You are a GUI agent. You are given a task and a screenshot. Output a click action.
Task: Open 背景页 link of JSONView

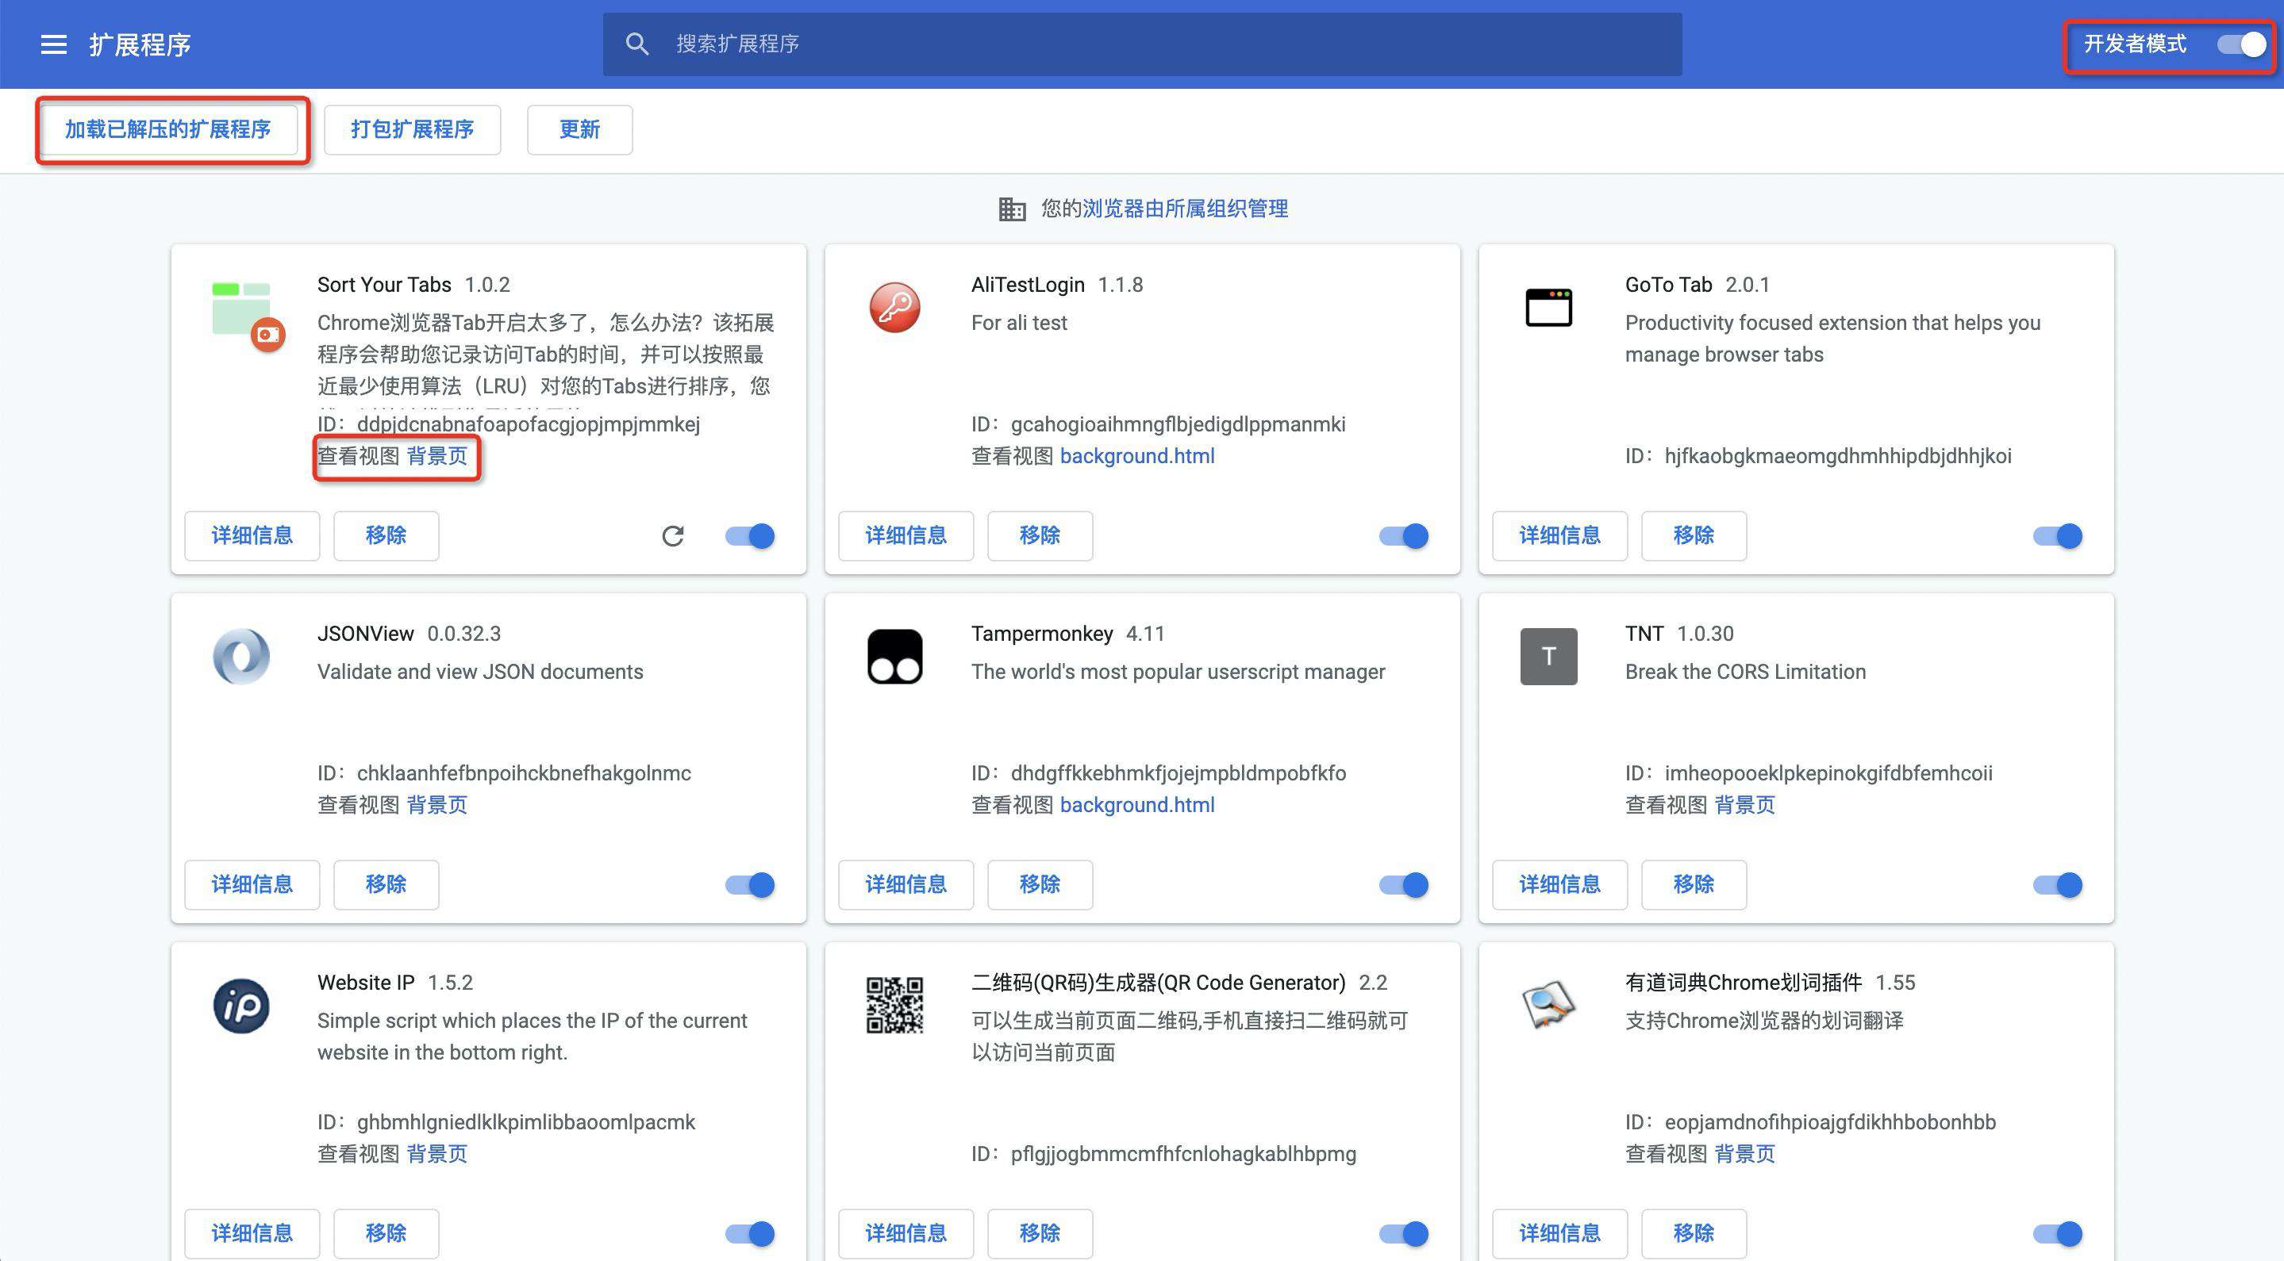coord(437,806)
